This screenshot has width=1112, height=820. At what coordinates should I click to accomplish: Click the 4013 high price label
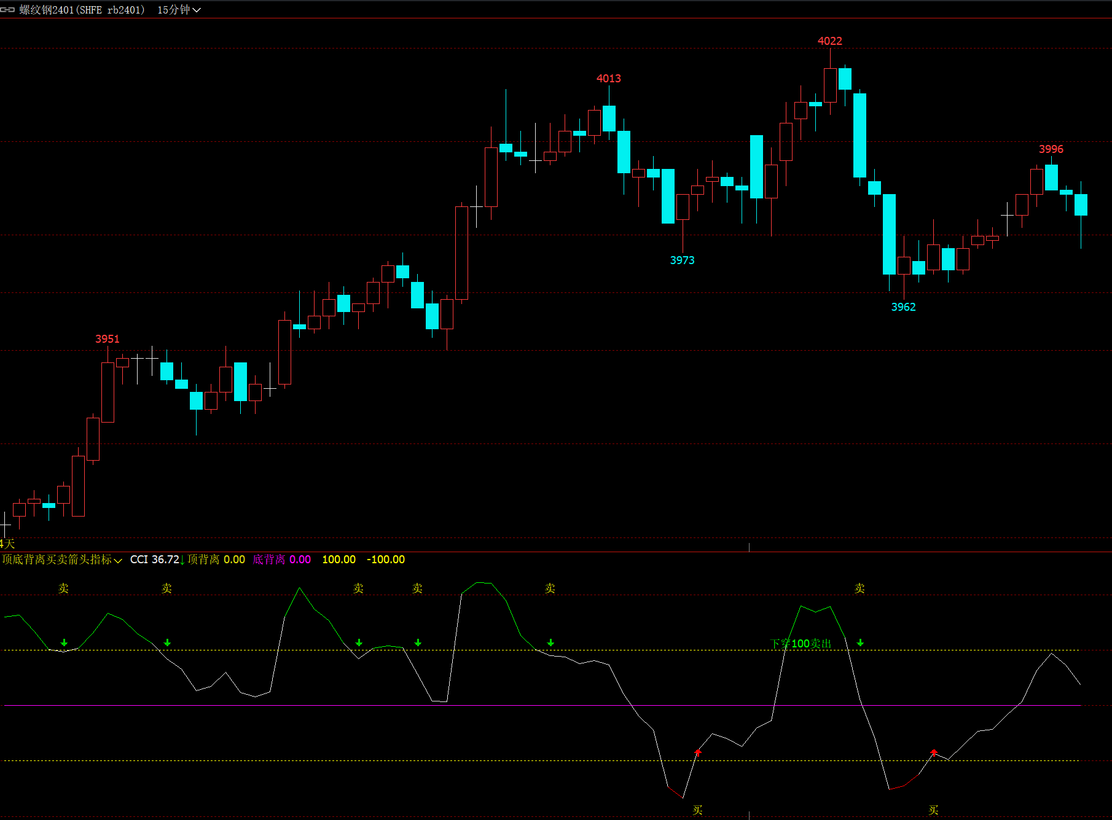[609, 79]
